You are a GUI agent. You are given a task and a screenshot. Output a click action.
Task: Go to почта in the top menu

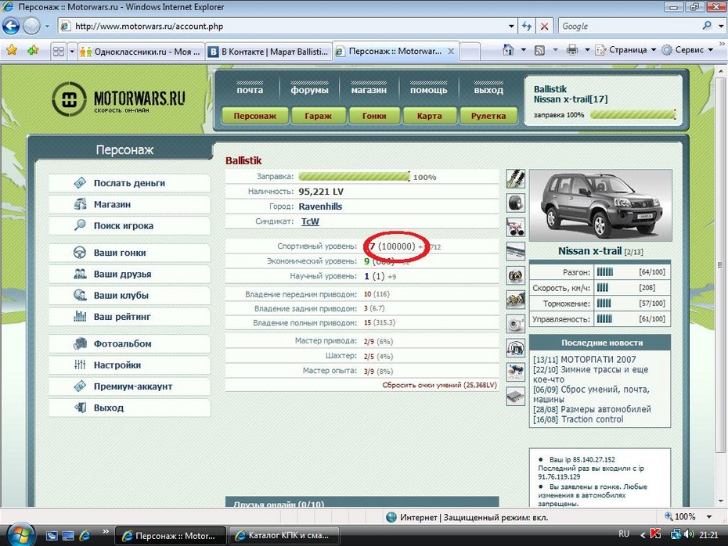click(x=250, y=89)
